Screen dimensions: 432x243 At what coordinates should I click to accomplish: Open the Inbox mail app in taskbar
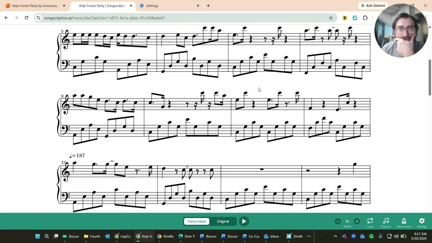[272, 236]
